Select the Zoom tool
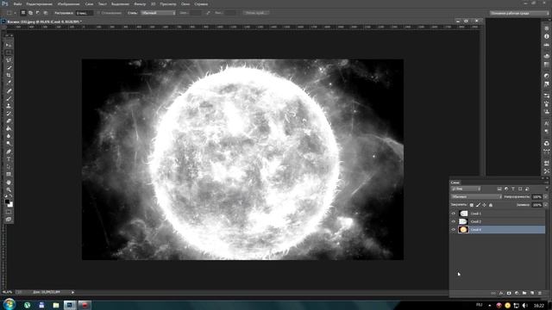Image resolution: width=552 pixels, height=310 pixels. click(x=9, y=189)
